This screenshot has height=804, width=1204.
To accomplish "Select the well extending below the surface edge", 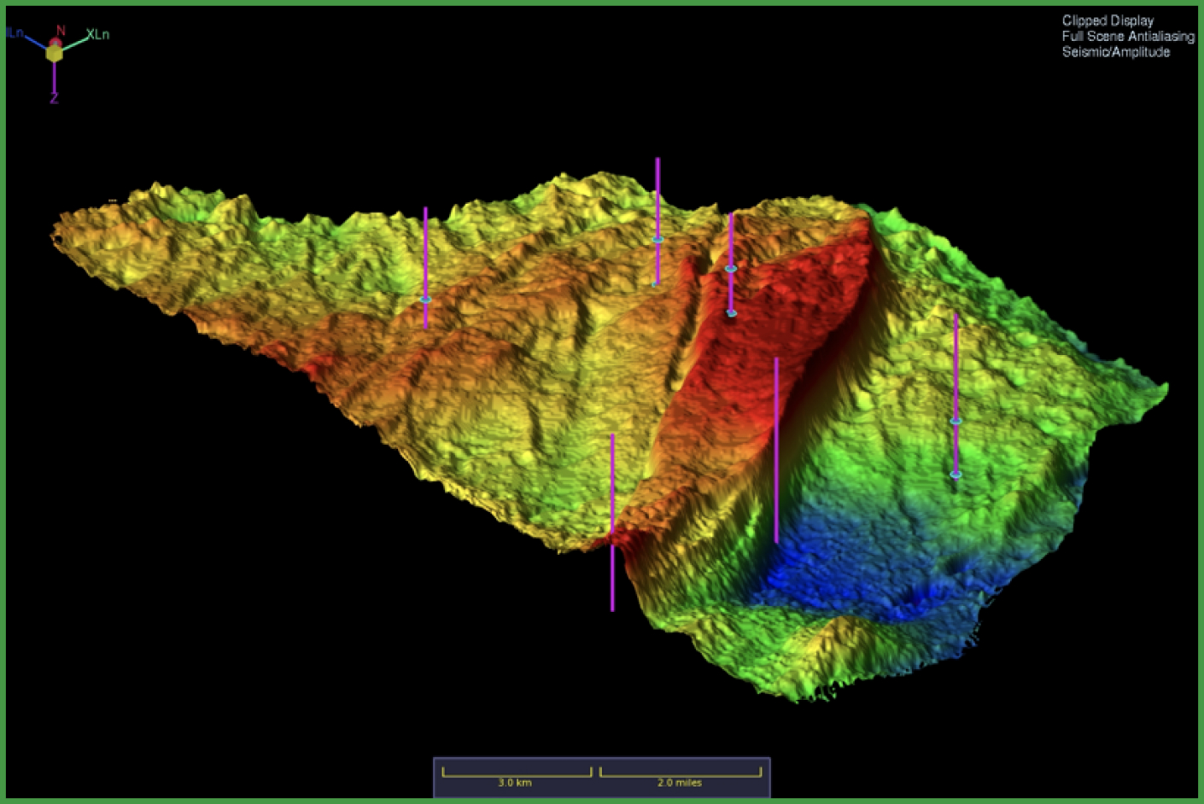I will 612,580.
